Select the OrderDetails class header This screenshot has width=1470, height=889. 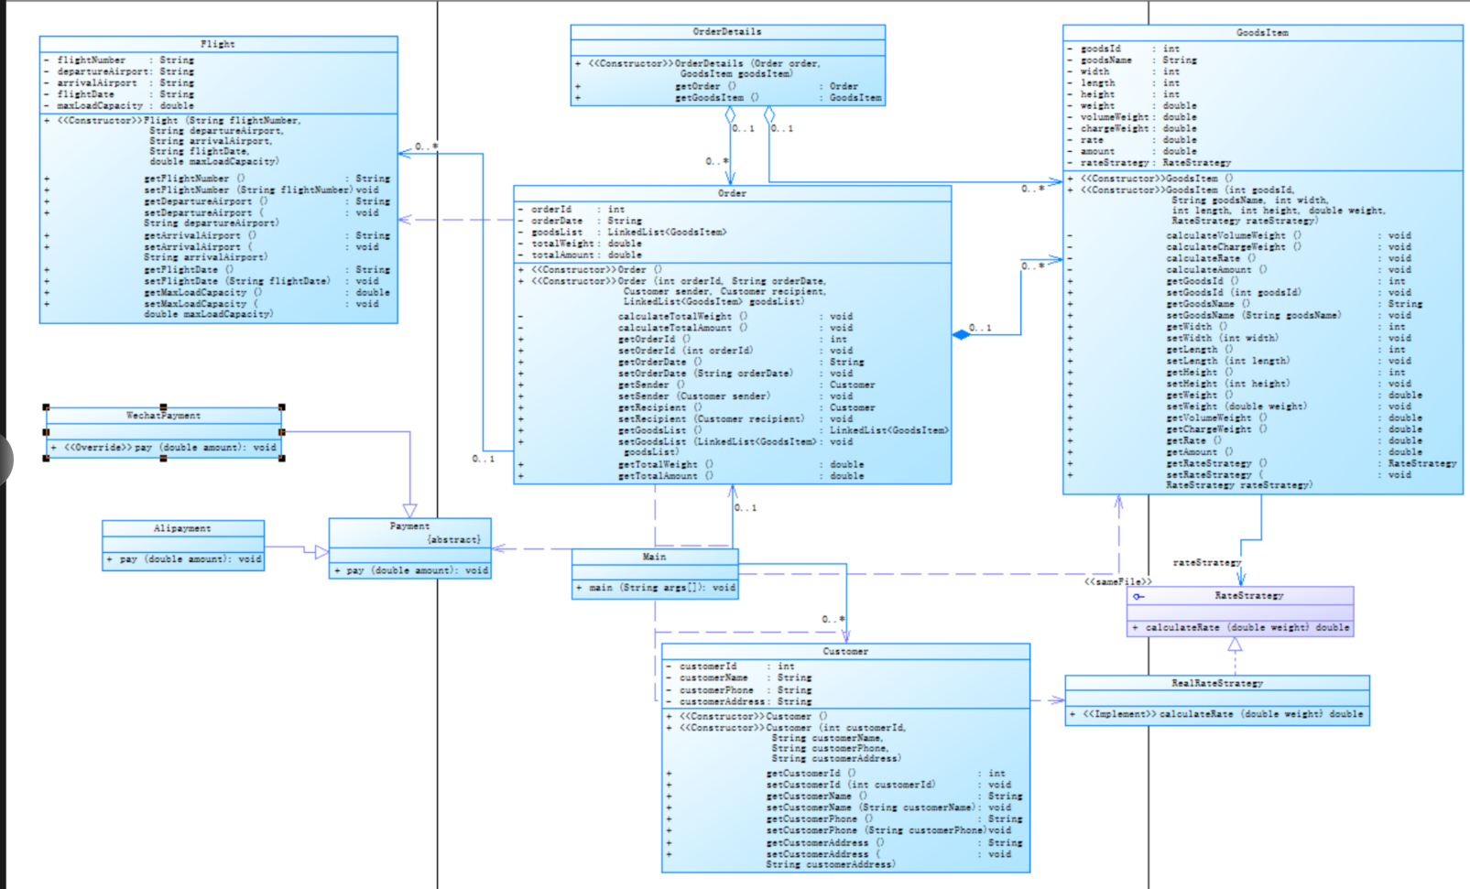pos(727,32)
